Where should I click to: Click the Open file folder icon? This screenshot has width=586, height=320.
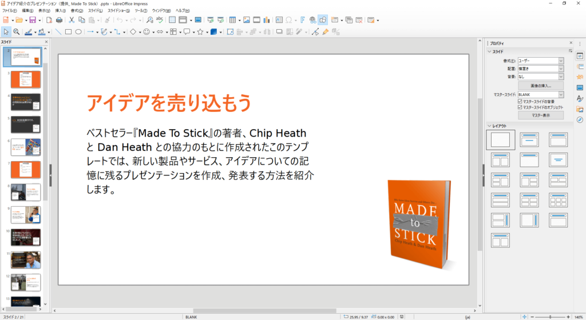pos(19,20)
